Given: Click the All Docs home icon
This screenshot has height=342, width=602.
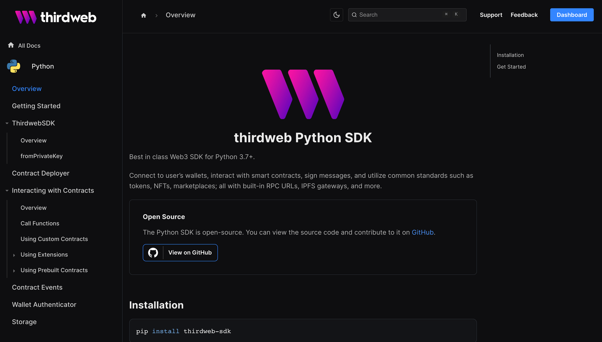Looking at the screenshot, I should pos(11,45).
